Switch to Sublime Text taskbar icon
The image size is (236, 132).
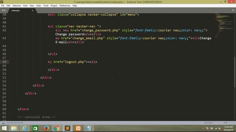(x=67, y=128)
